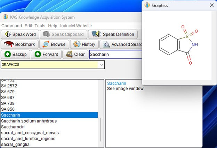Click the See image window text
Screen dimensions: 217x148
coord(125,89)
